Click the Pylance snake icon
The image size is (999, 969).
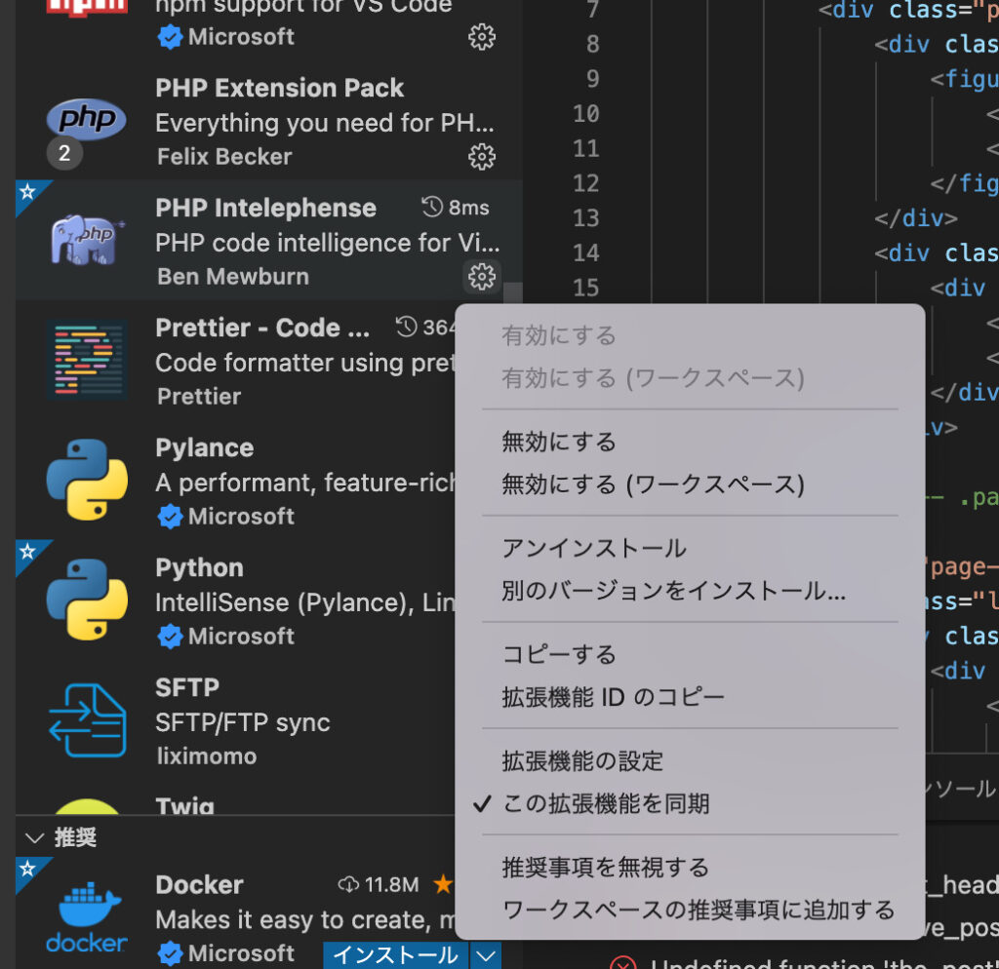(86, 478)
